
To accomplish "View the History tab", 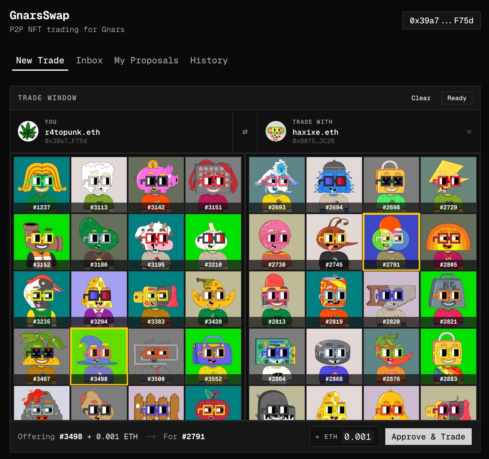I will (209, 60).
